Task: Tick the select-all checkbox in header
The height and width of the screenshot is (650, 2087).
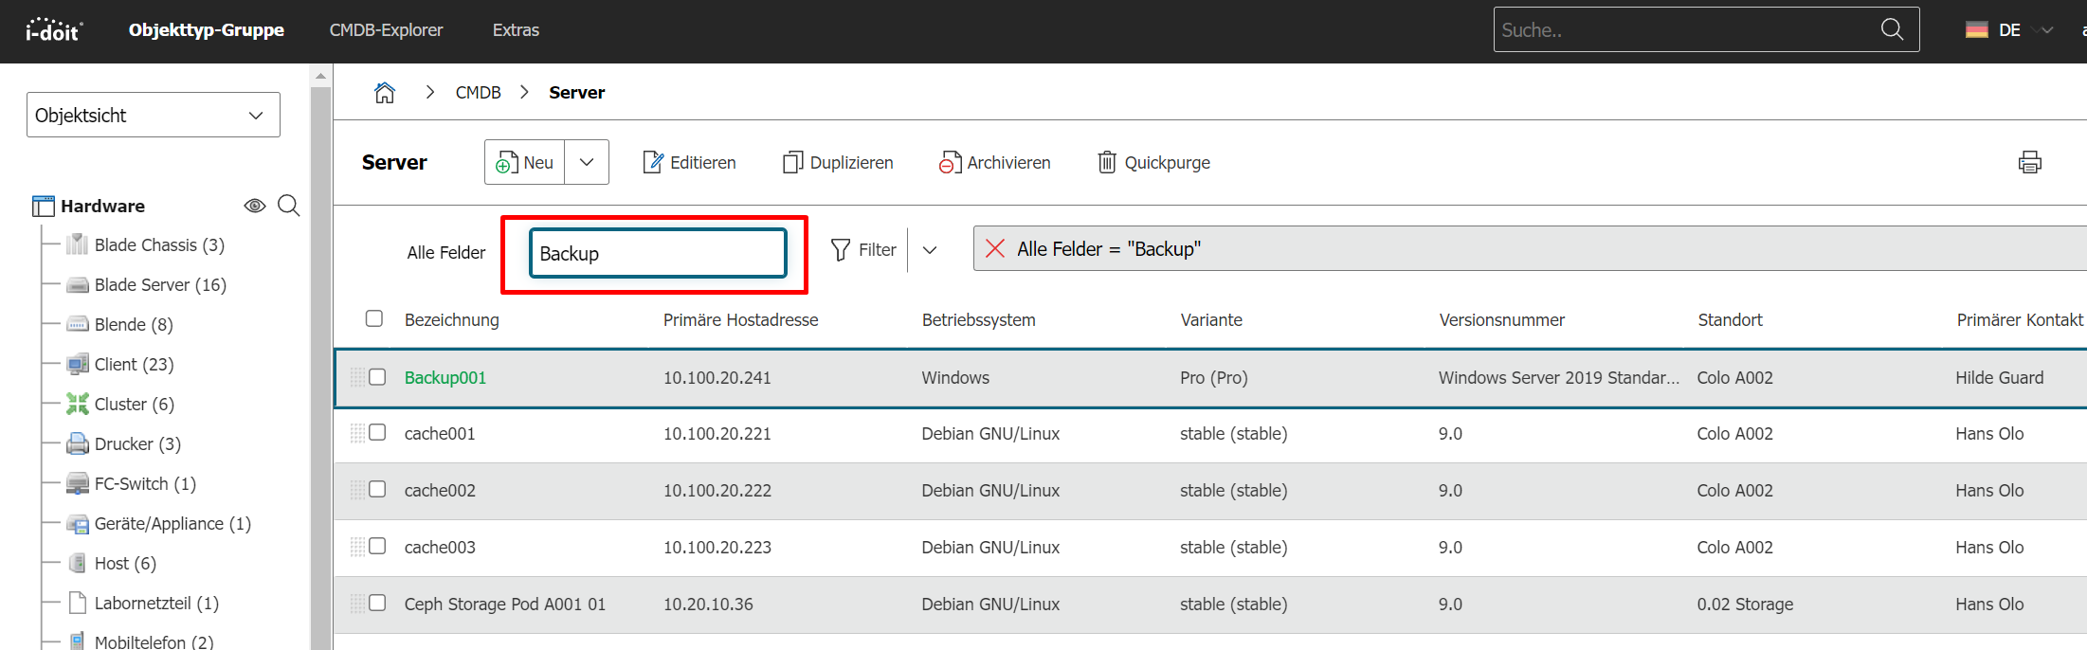Action: point(374,318)
